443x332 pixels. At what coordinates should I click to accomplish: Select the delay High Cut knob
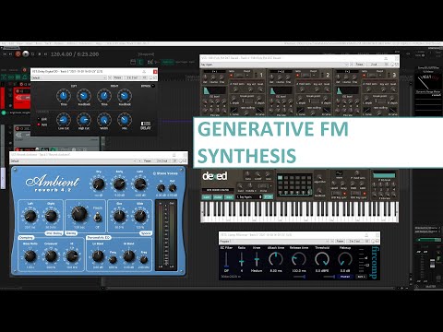(84, 120)
